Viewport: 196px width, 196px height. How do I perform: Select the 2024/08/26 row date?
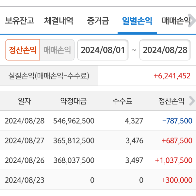click(24, 160)
